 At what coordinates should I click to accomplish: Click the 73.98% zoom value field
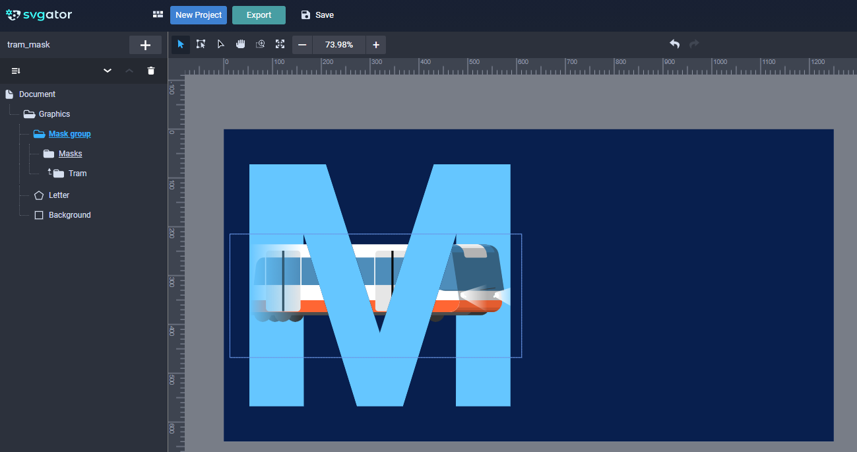[x=338, y=45]
